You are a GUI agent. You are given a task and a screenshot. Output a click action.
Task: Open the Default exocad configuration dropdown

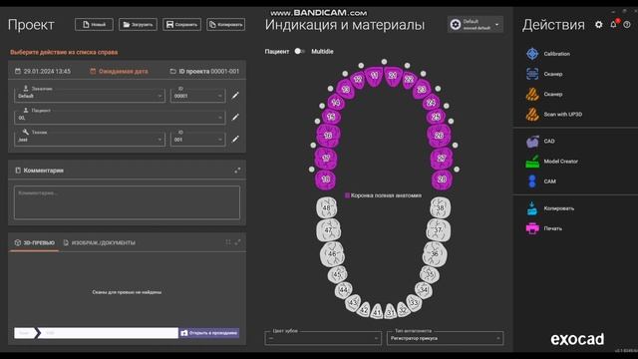(476, 24)
